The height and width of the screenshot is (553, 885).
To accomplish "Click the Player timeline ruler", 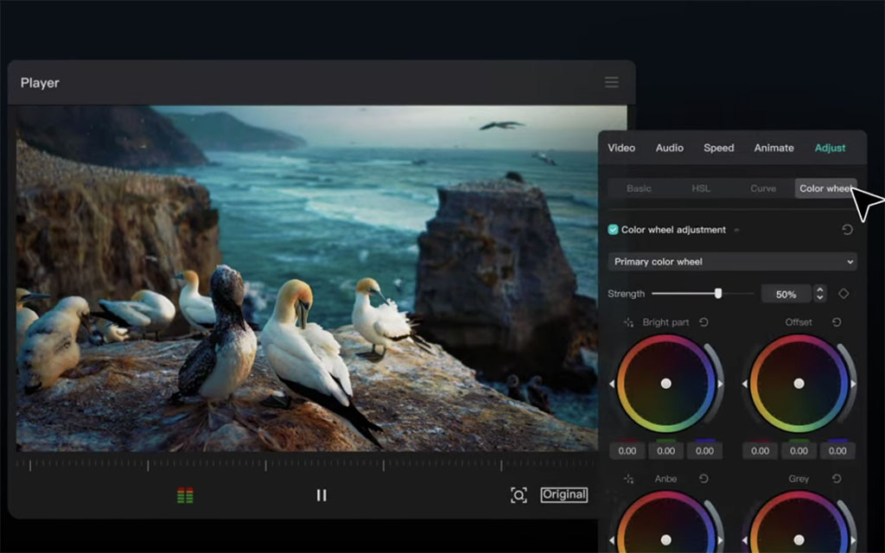I will pos(307,465).
